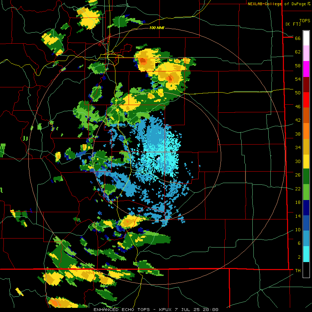
Task: Click the gold legend swatch
Action: tap(306, 146)
